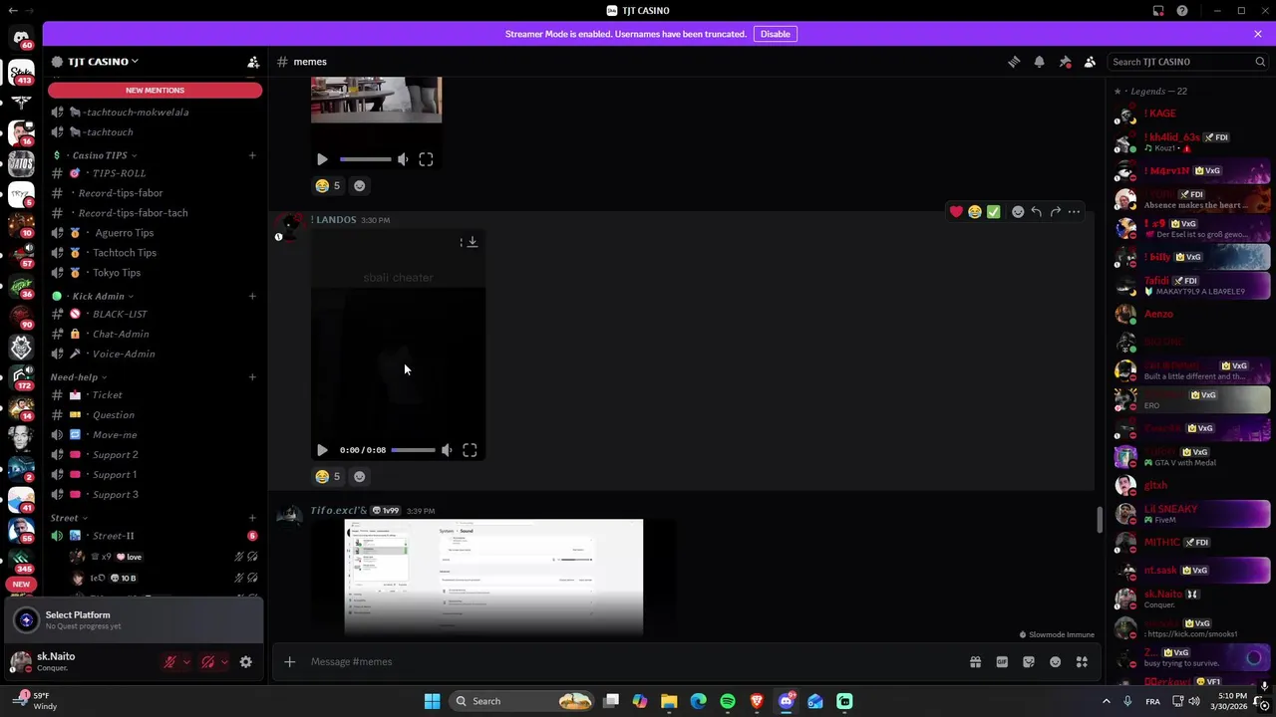Open attachment plus button in message bar

point(290,662)
